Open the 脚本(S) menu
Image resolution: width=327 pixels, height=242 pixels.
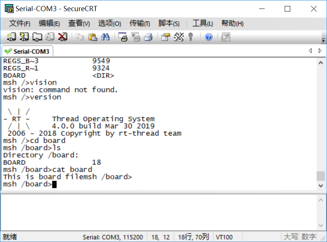[x=169, y=23]
